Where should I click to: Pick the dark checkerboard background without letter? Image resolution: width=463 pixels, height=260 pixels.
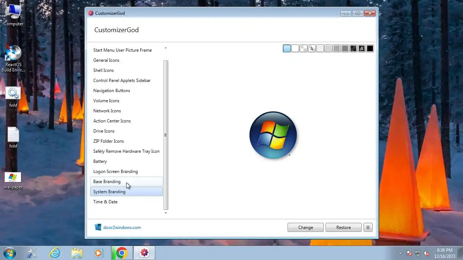click(x=353, y=48)
